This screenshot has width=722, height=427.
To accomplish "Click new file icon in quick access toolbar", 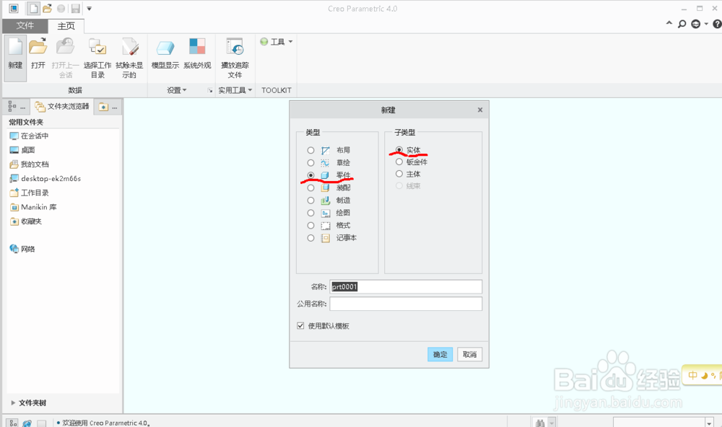I will pos(33,8).
